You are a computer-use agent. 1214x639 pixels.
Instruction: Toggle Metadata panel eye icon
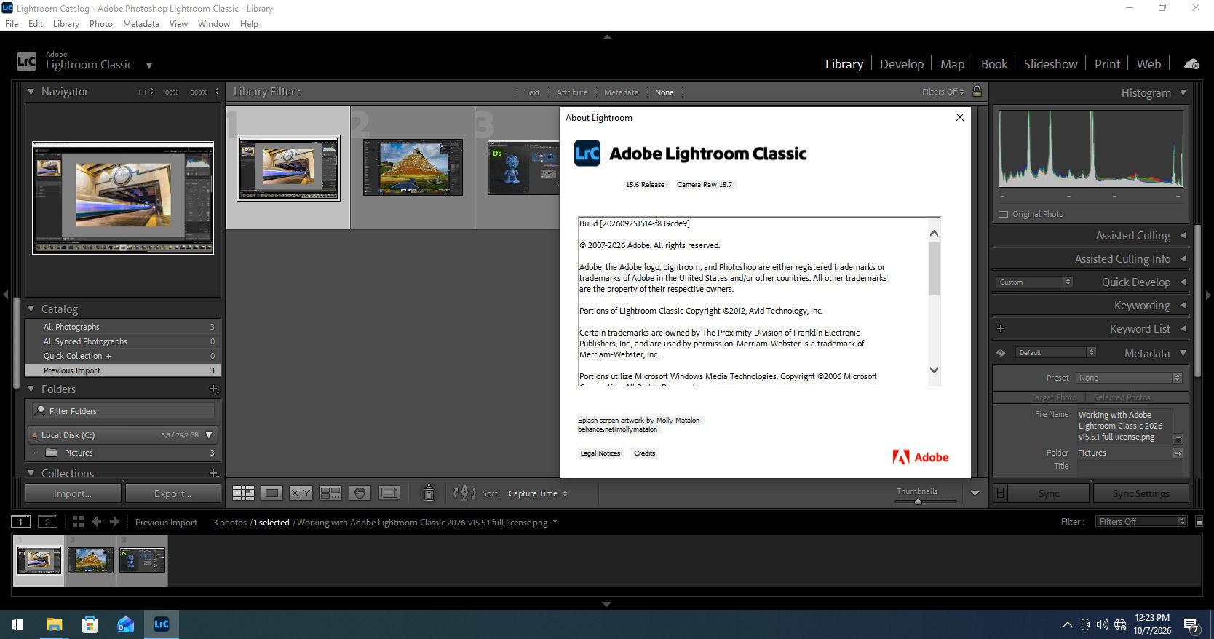tap(1001, 353)
